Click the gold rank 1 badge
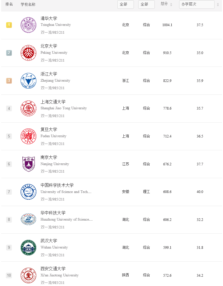This screenshot has height=286, width=223. [9, 25]
